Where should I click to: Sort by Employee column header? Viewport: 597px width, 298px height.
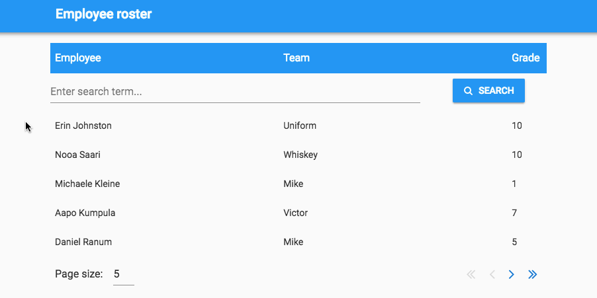(77, 57)
